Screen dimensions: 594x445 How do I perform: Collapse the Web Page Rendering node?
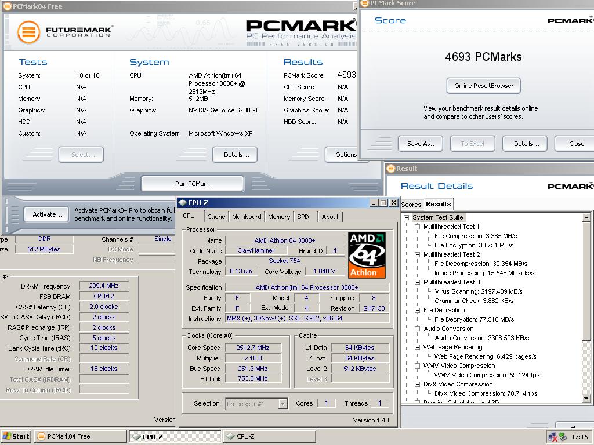pyautogui.click(x=418, y=348)
